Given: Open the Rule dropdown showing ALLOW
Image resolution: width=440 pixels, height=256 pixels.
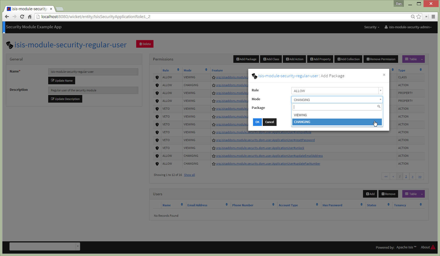Looking at the screenshot, I should pos(337,91).
